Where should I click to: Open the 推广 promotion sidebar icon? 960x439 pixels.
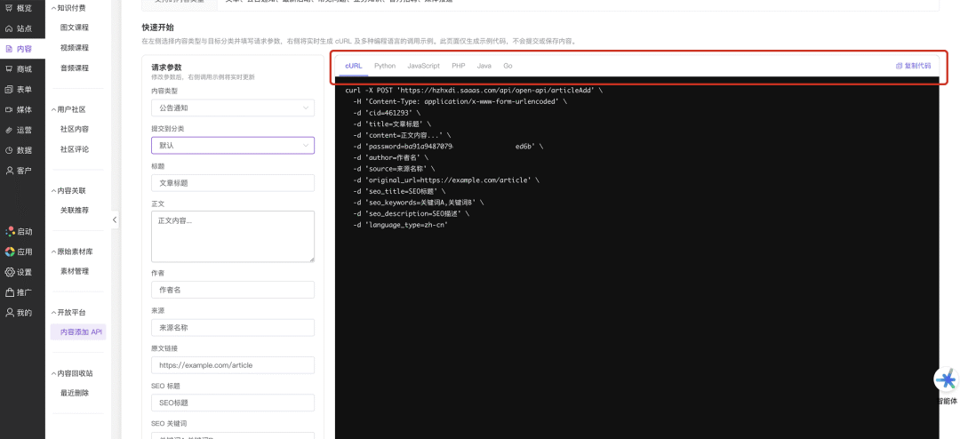(10, 292)
